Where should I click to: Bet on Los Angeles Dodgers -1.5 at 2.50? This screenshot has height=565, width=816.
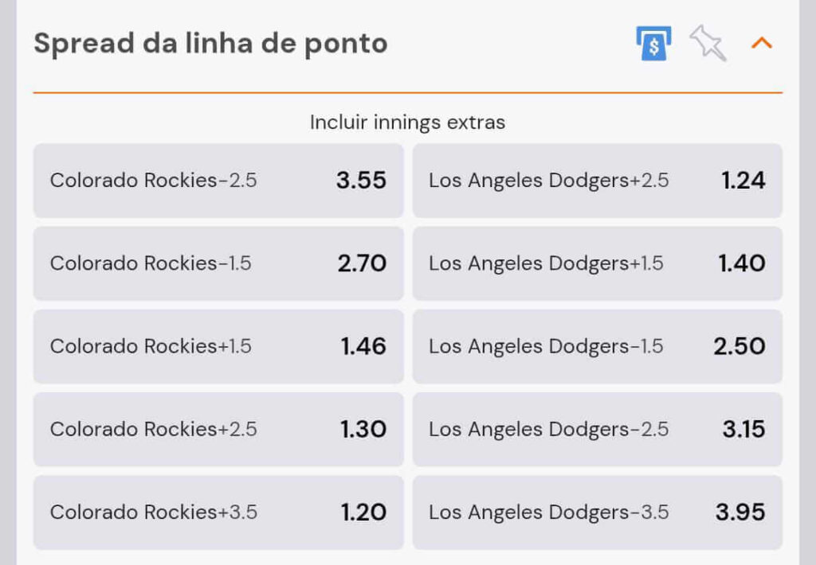click(x=598, y=346)
